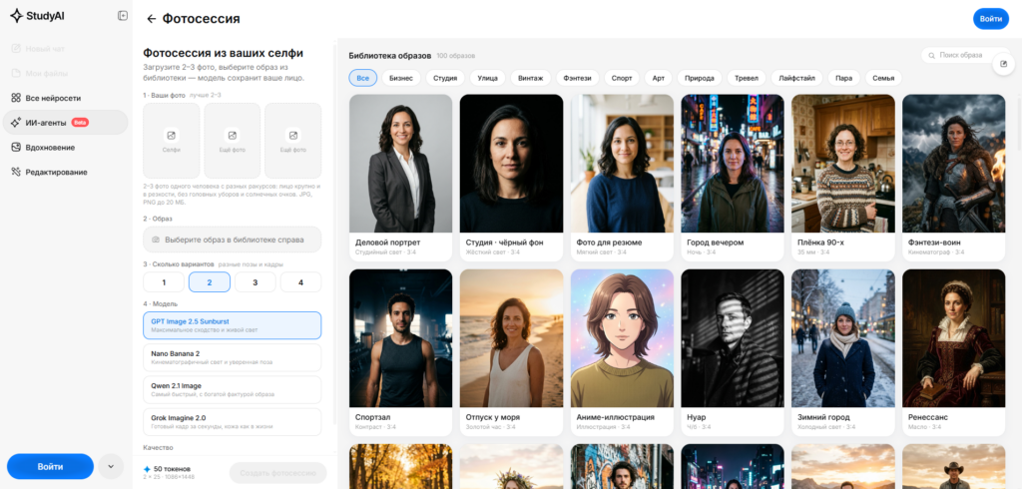Click the Редактирование wand icon
The width and height of the screenshot is (1022, 489).
pyautogui.click(x=16, y=172)
